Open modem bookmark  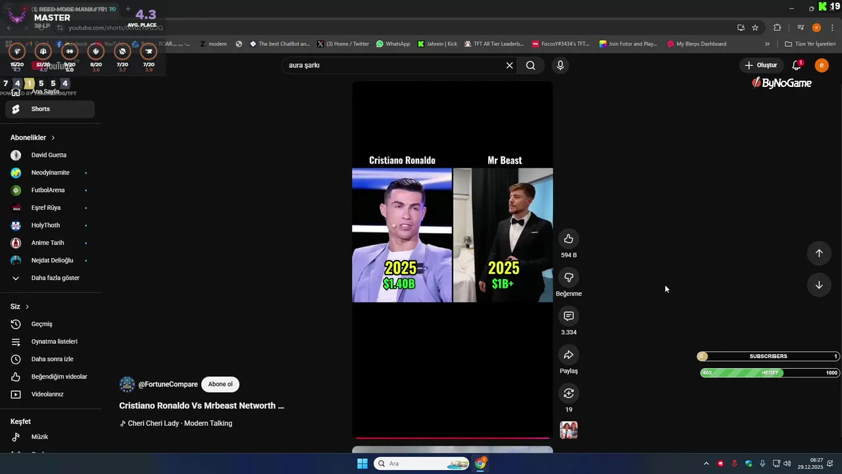[x=213, y=44]
